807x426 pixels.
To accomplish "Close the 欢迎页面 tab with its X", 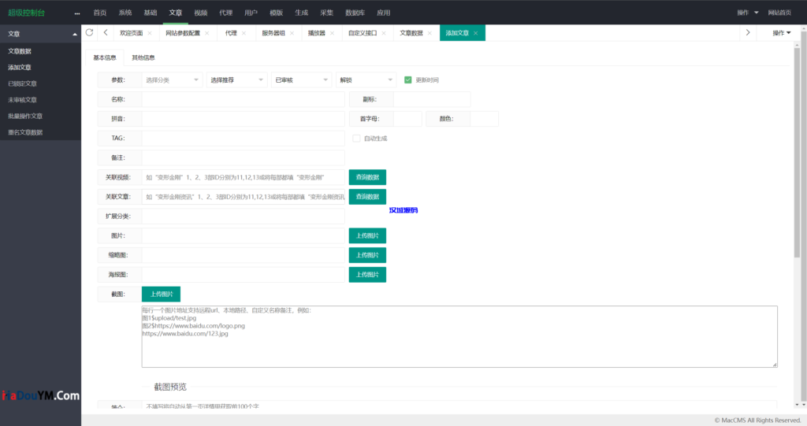I will coord(150,33).
